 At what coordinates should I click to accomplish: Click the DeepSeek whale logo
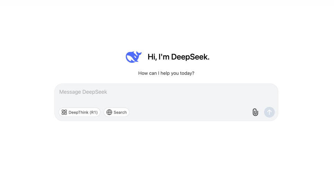click(x=134, y=57)
